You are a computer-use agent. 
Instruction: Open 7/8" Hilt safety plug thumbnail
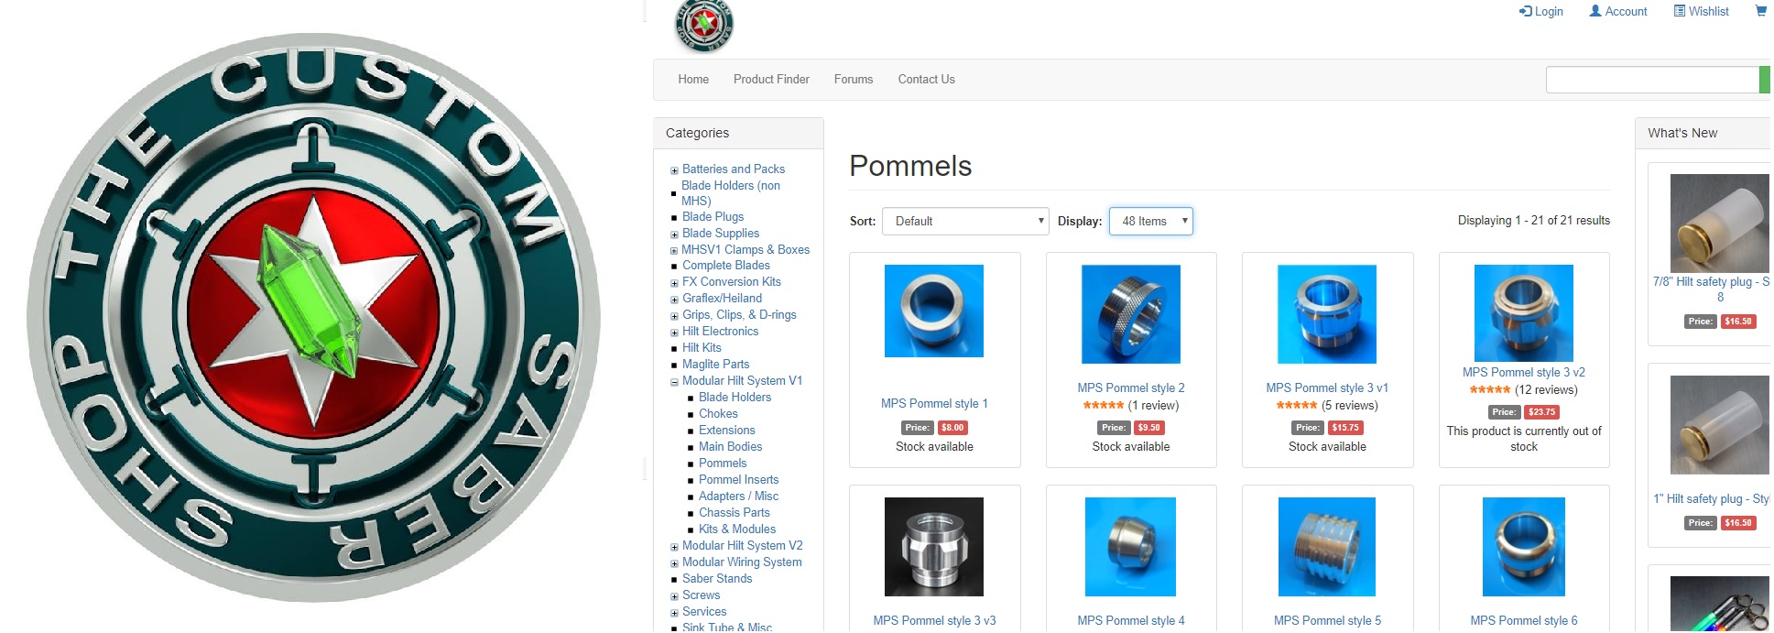(1718, 223)
